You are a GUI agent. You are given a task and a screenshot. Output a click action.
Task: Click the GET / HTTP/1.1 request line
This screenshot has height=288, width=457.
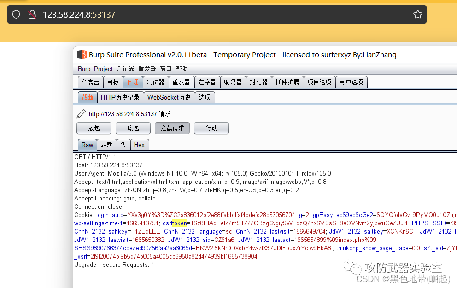95,157
